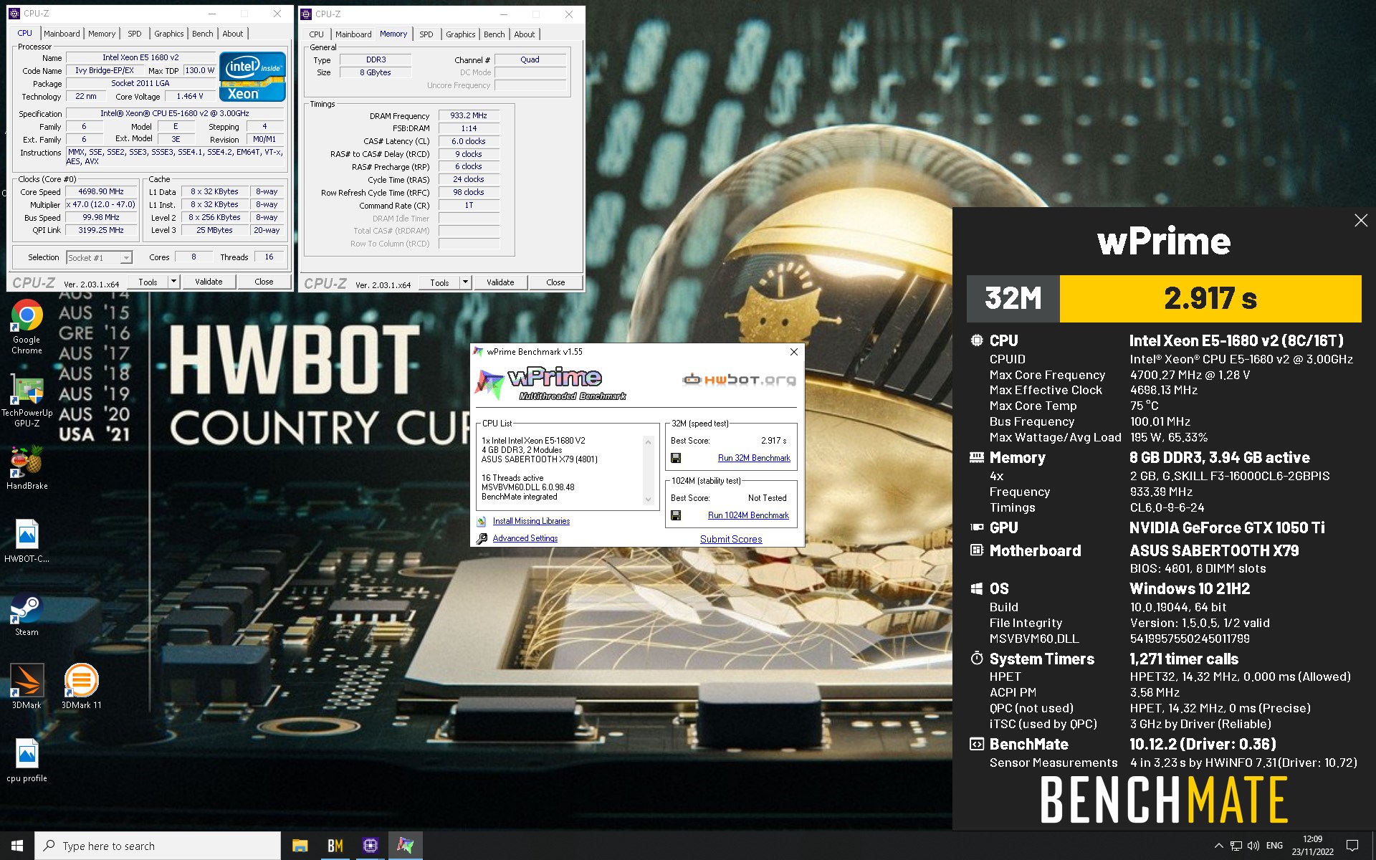Open File Explorer from taskbar
Screen dimensions: 1376x860
click(x=300, y=846)
